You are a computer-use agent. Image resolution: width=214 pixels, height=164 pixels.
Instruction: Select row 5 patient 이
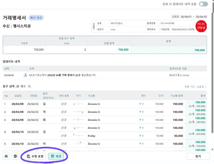(x=44, y=143)
